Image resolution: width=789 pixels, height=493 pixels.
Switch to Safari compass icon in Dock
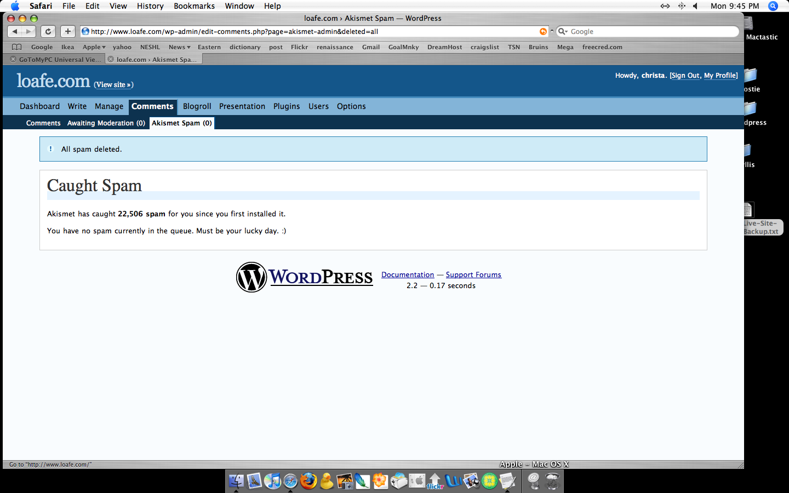point(290,481)
